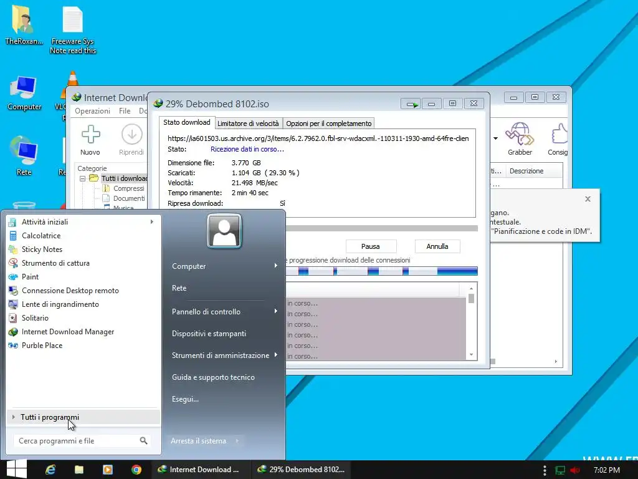
Task: Click the connections list scroll down arrow
Action: (471, 355)
